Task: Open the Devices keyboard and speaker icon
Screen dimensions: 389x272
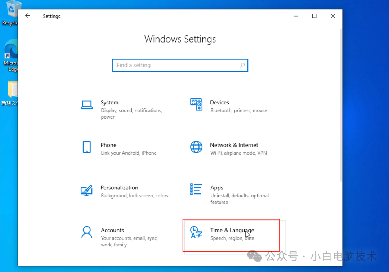Action: click(196, 104)
